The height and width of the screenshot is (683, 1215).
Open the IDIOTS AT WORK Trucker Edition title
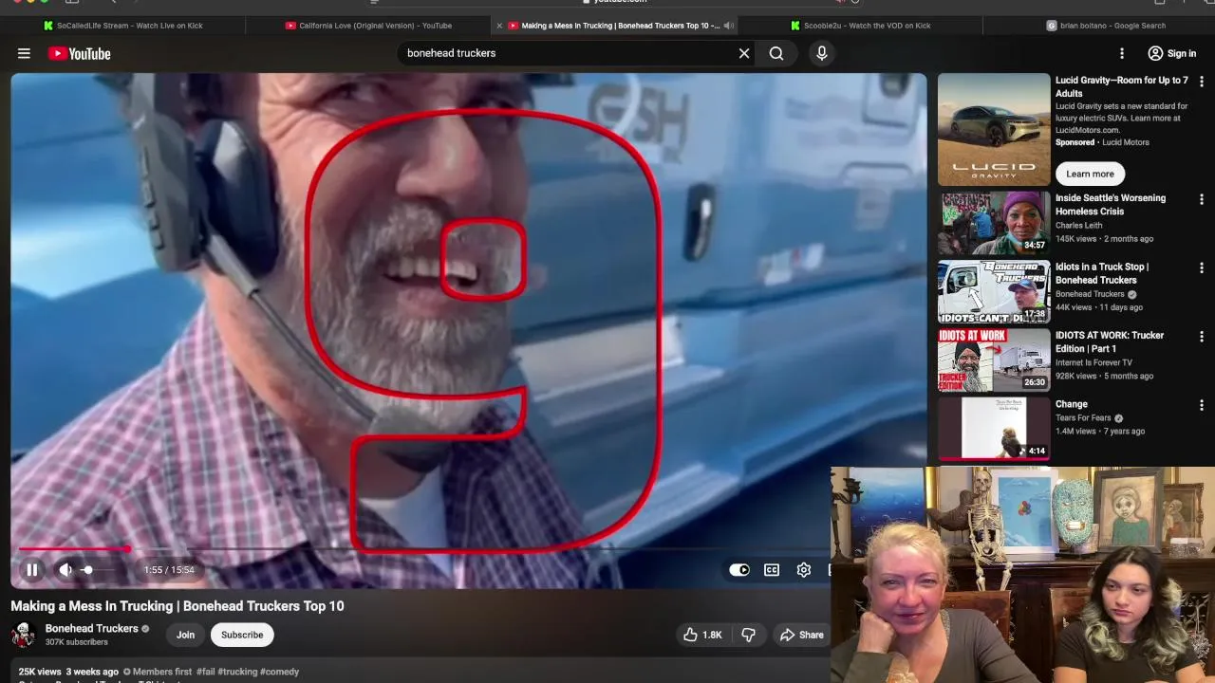pos(1110,341)
